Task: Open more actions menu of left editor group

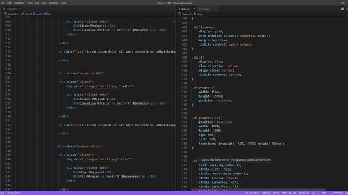Action: (171, 9)
